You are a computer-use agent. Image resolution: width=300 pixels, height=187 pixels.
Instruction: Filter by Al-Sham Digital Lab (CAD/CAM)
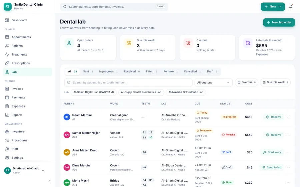coord(94,92)
